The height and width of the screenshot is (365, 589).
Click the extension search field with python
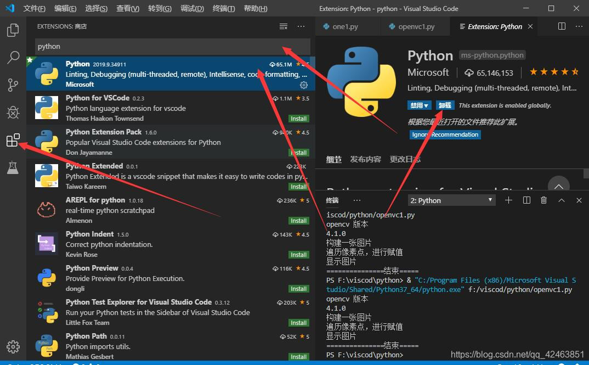173,47
